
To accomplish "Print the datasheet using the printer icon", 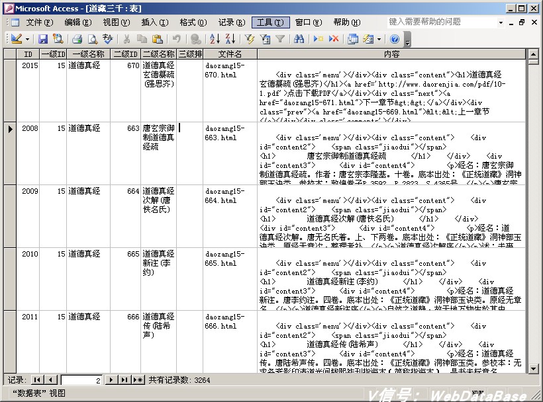I will (x=77, y=39).
